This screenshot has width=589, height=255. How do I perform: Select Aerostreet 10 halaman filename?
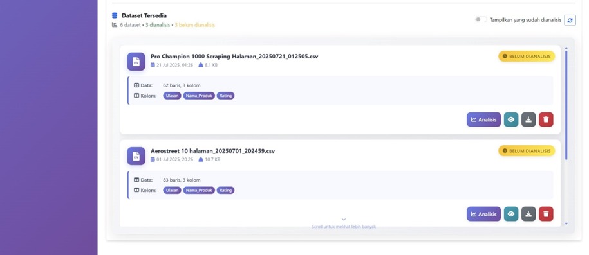[212, 151]
